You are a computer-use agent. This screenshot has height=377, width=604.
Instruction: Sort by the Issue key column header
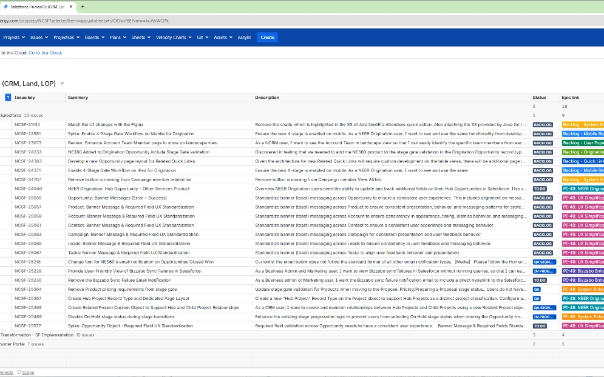[25, 98]
